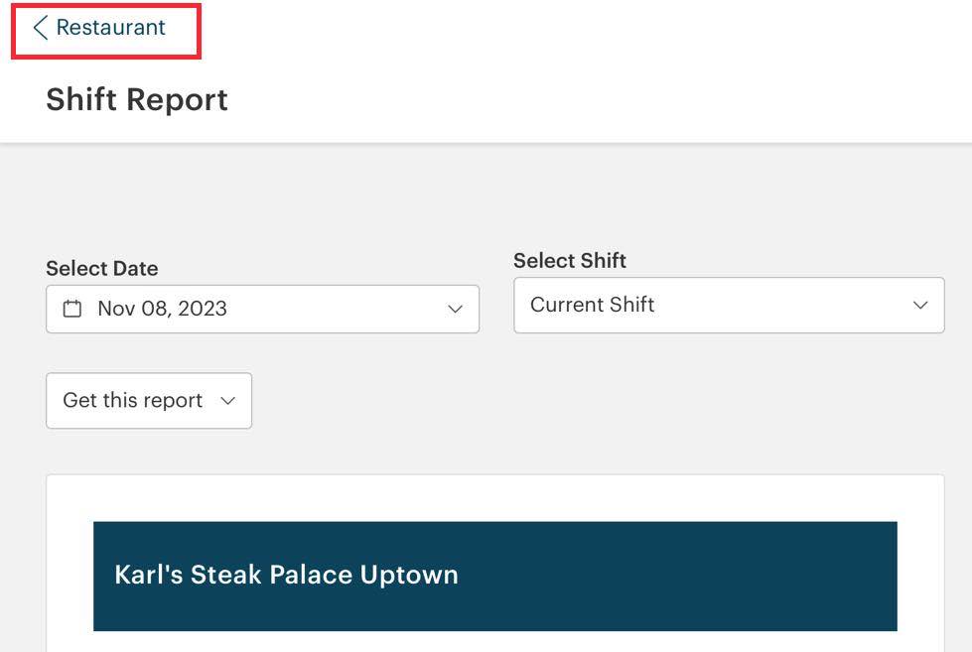Click the chevron inside Get this report
Viewport: 972px width, 652px height.
227,401
